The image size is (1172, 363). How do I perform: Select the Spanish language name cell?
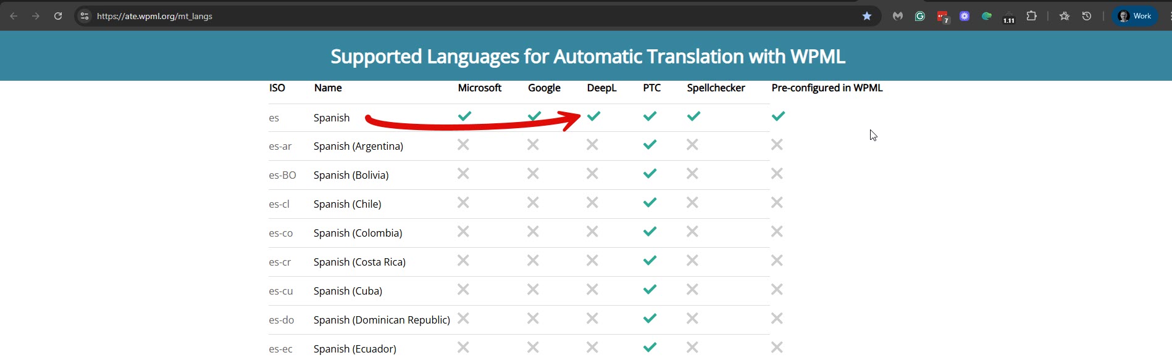coord(332,118)
